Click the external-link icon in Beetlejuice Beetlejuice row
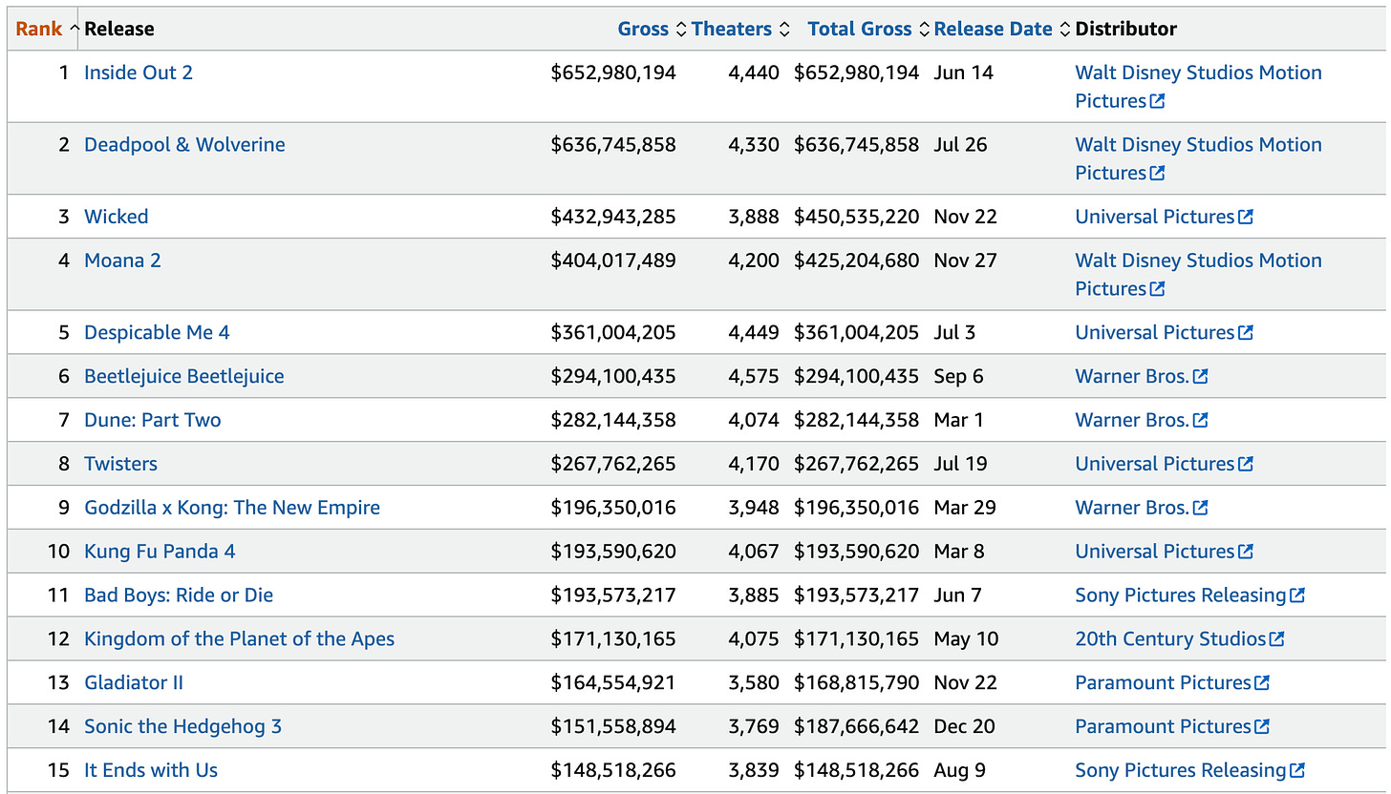 click(x=1201, y=377)
